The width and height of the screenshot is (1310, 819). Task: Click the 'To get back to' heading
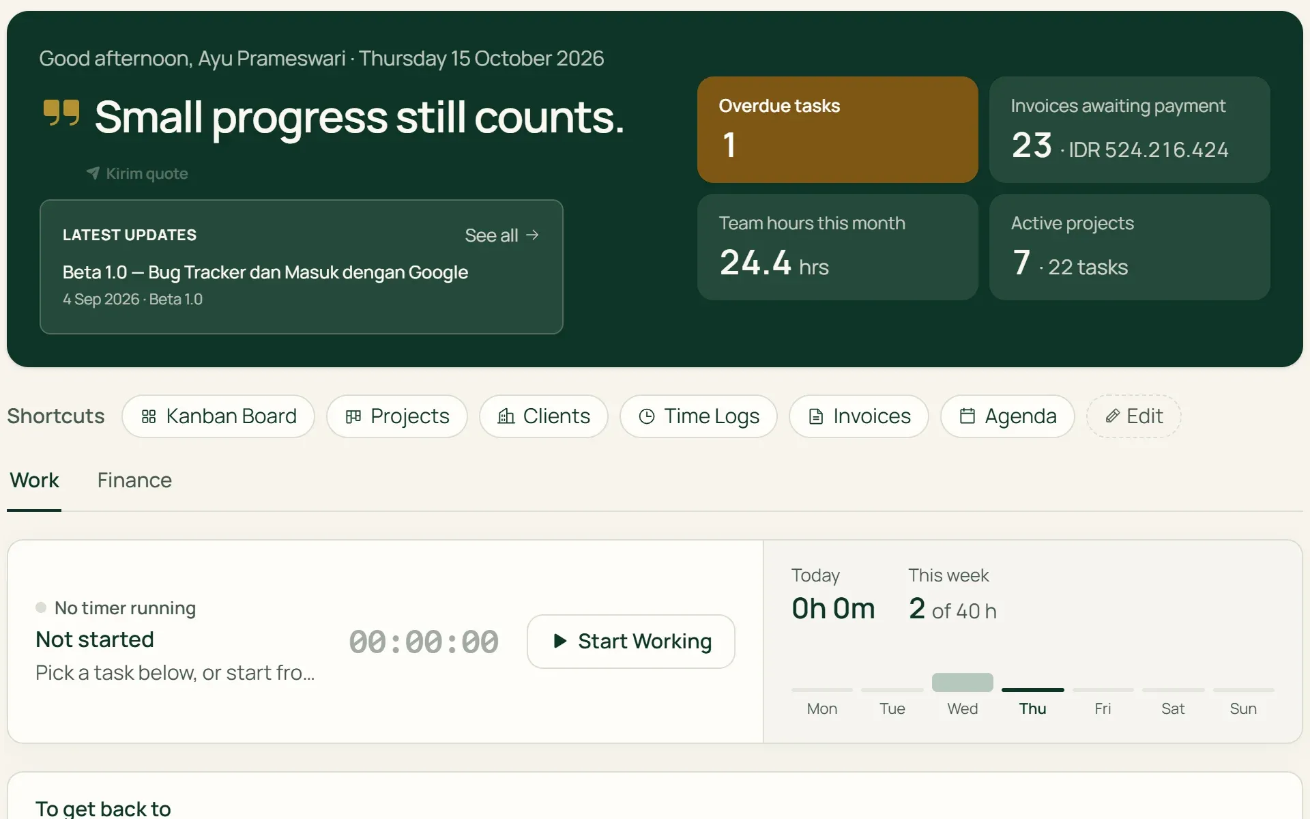coord(103,809)
